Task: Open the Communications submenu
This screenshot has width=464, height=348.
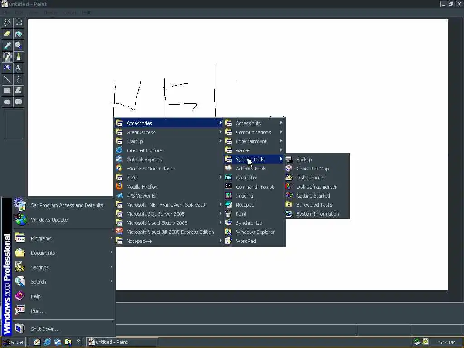Action: 254,132
